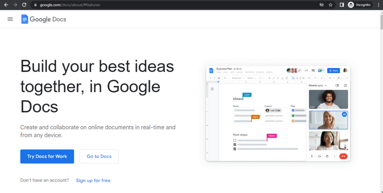Toggle underline formatting
Viewport: 383px width, 193px height.
278,78
